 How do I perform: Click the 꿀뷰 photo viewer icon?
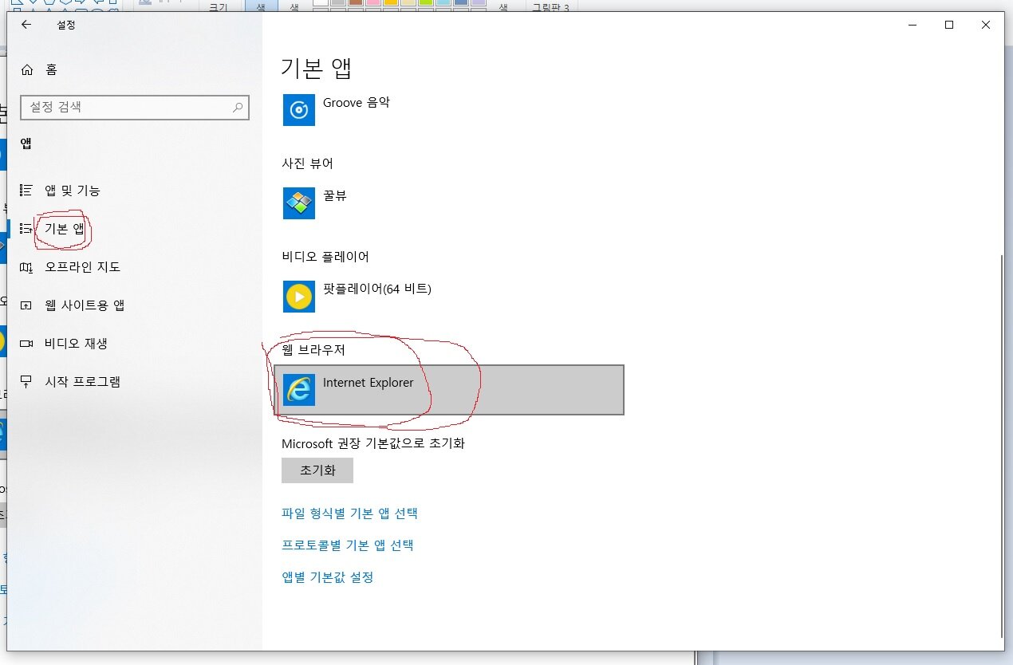point(299,203)
